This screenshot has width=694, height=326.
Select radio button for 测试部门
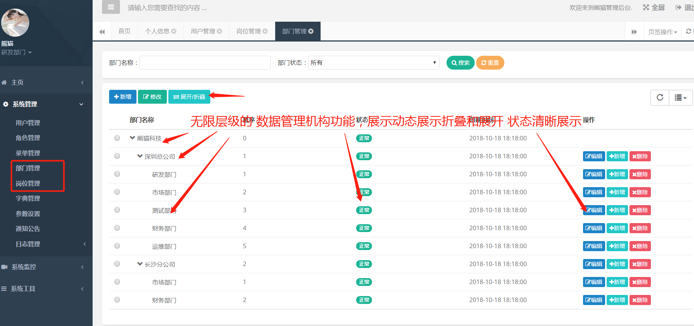pos(117,210)
